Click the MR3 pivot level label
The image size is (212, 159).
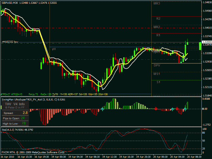point(157,3)
